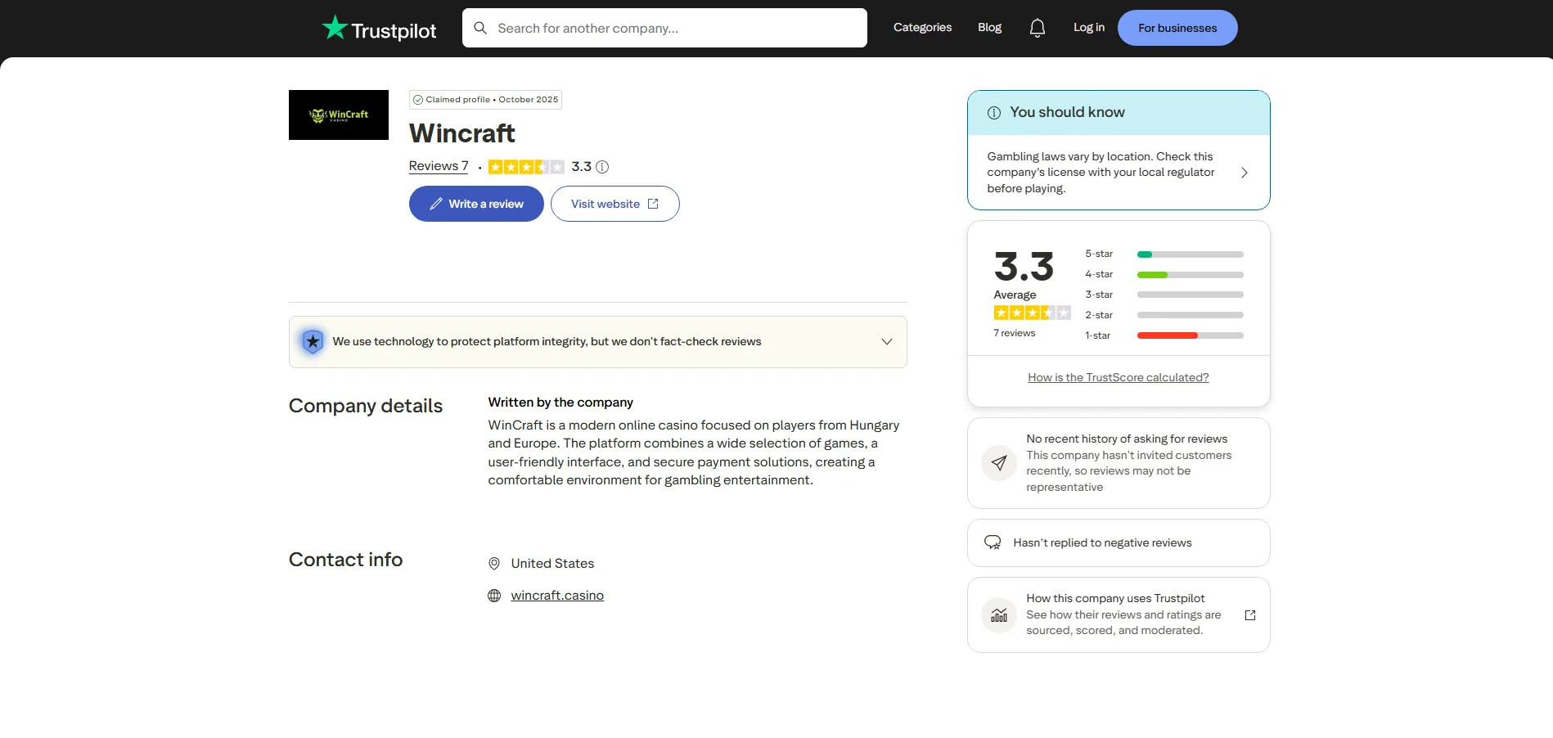Viewport: 1553px width, 738px height.
Task: Click the info icon in You should know
Action: (994, 113)
